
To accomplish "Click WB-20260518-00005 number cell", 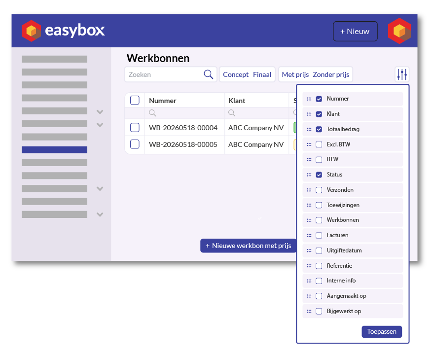I will pos(183,144).
